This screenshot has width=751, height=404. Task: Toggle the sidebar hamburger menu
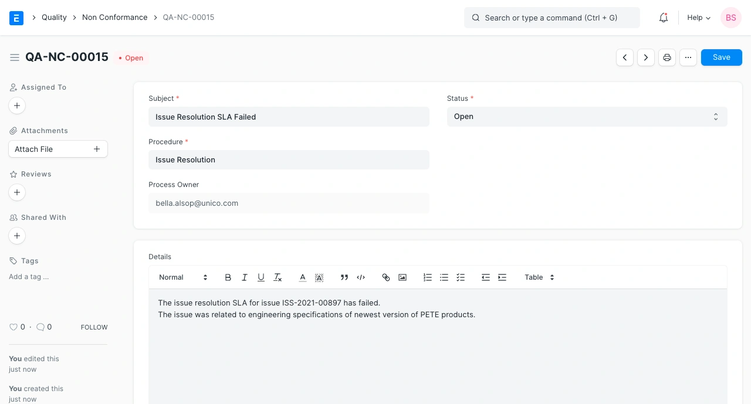(x=15, y=57)
